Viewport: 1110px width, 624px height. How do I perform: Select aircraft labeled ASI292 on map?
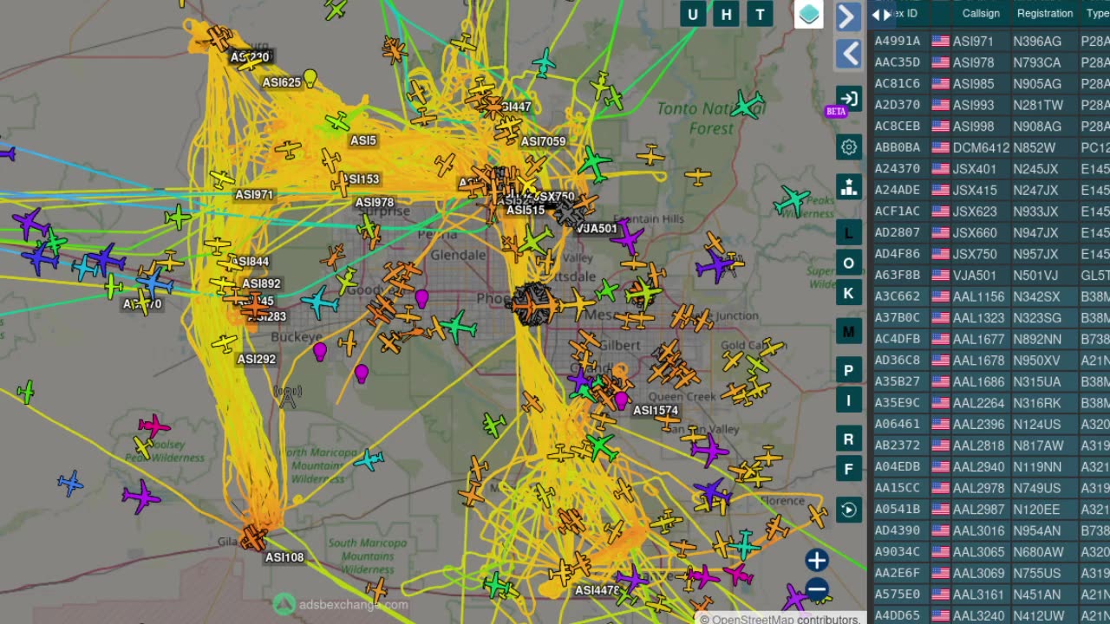point(257,359)
